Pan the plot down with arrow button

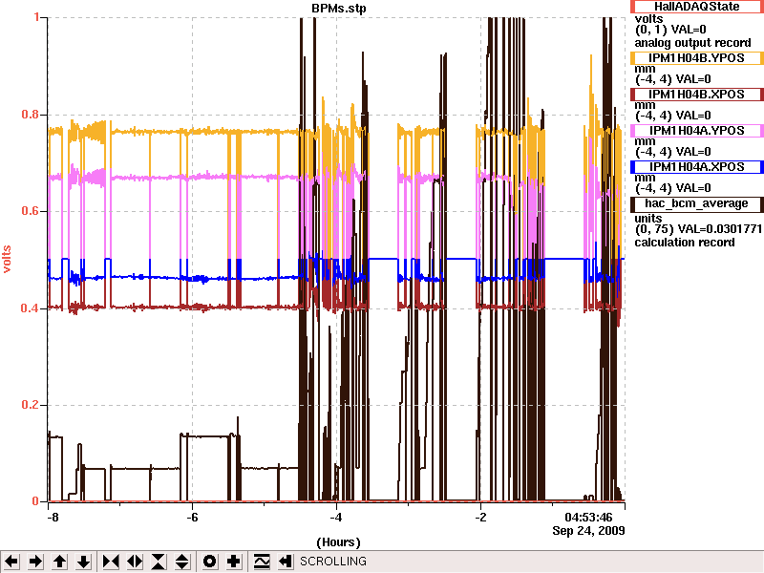click(x=83, y=562)
